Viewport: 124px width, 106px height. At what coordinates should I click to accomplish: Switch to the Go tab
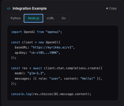coord(64,18)
